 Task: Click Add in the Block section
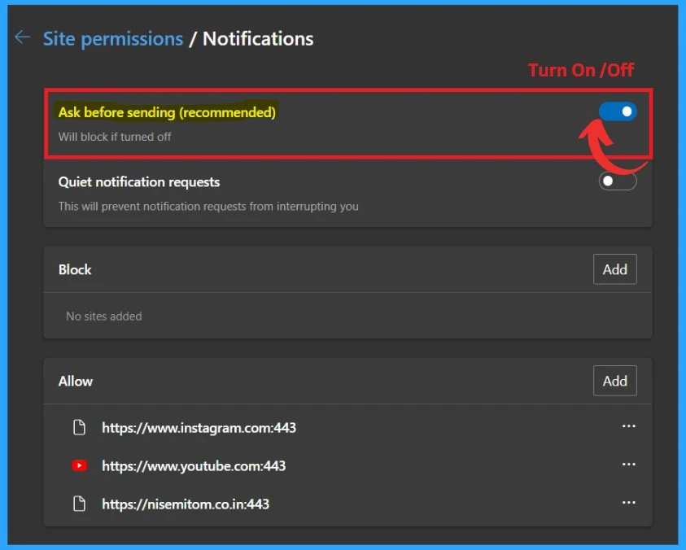(614, 269)
